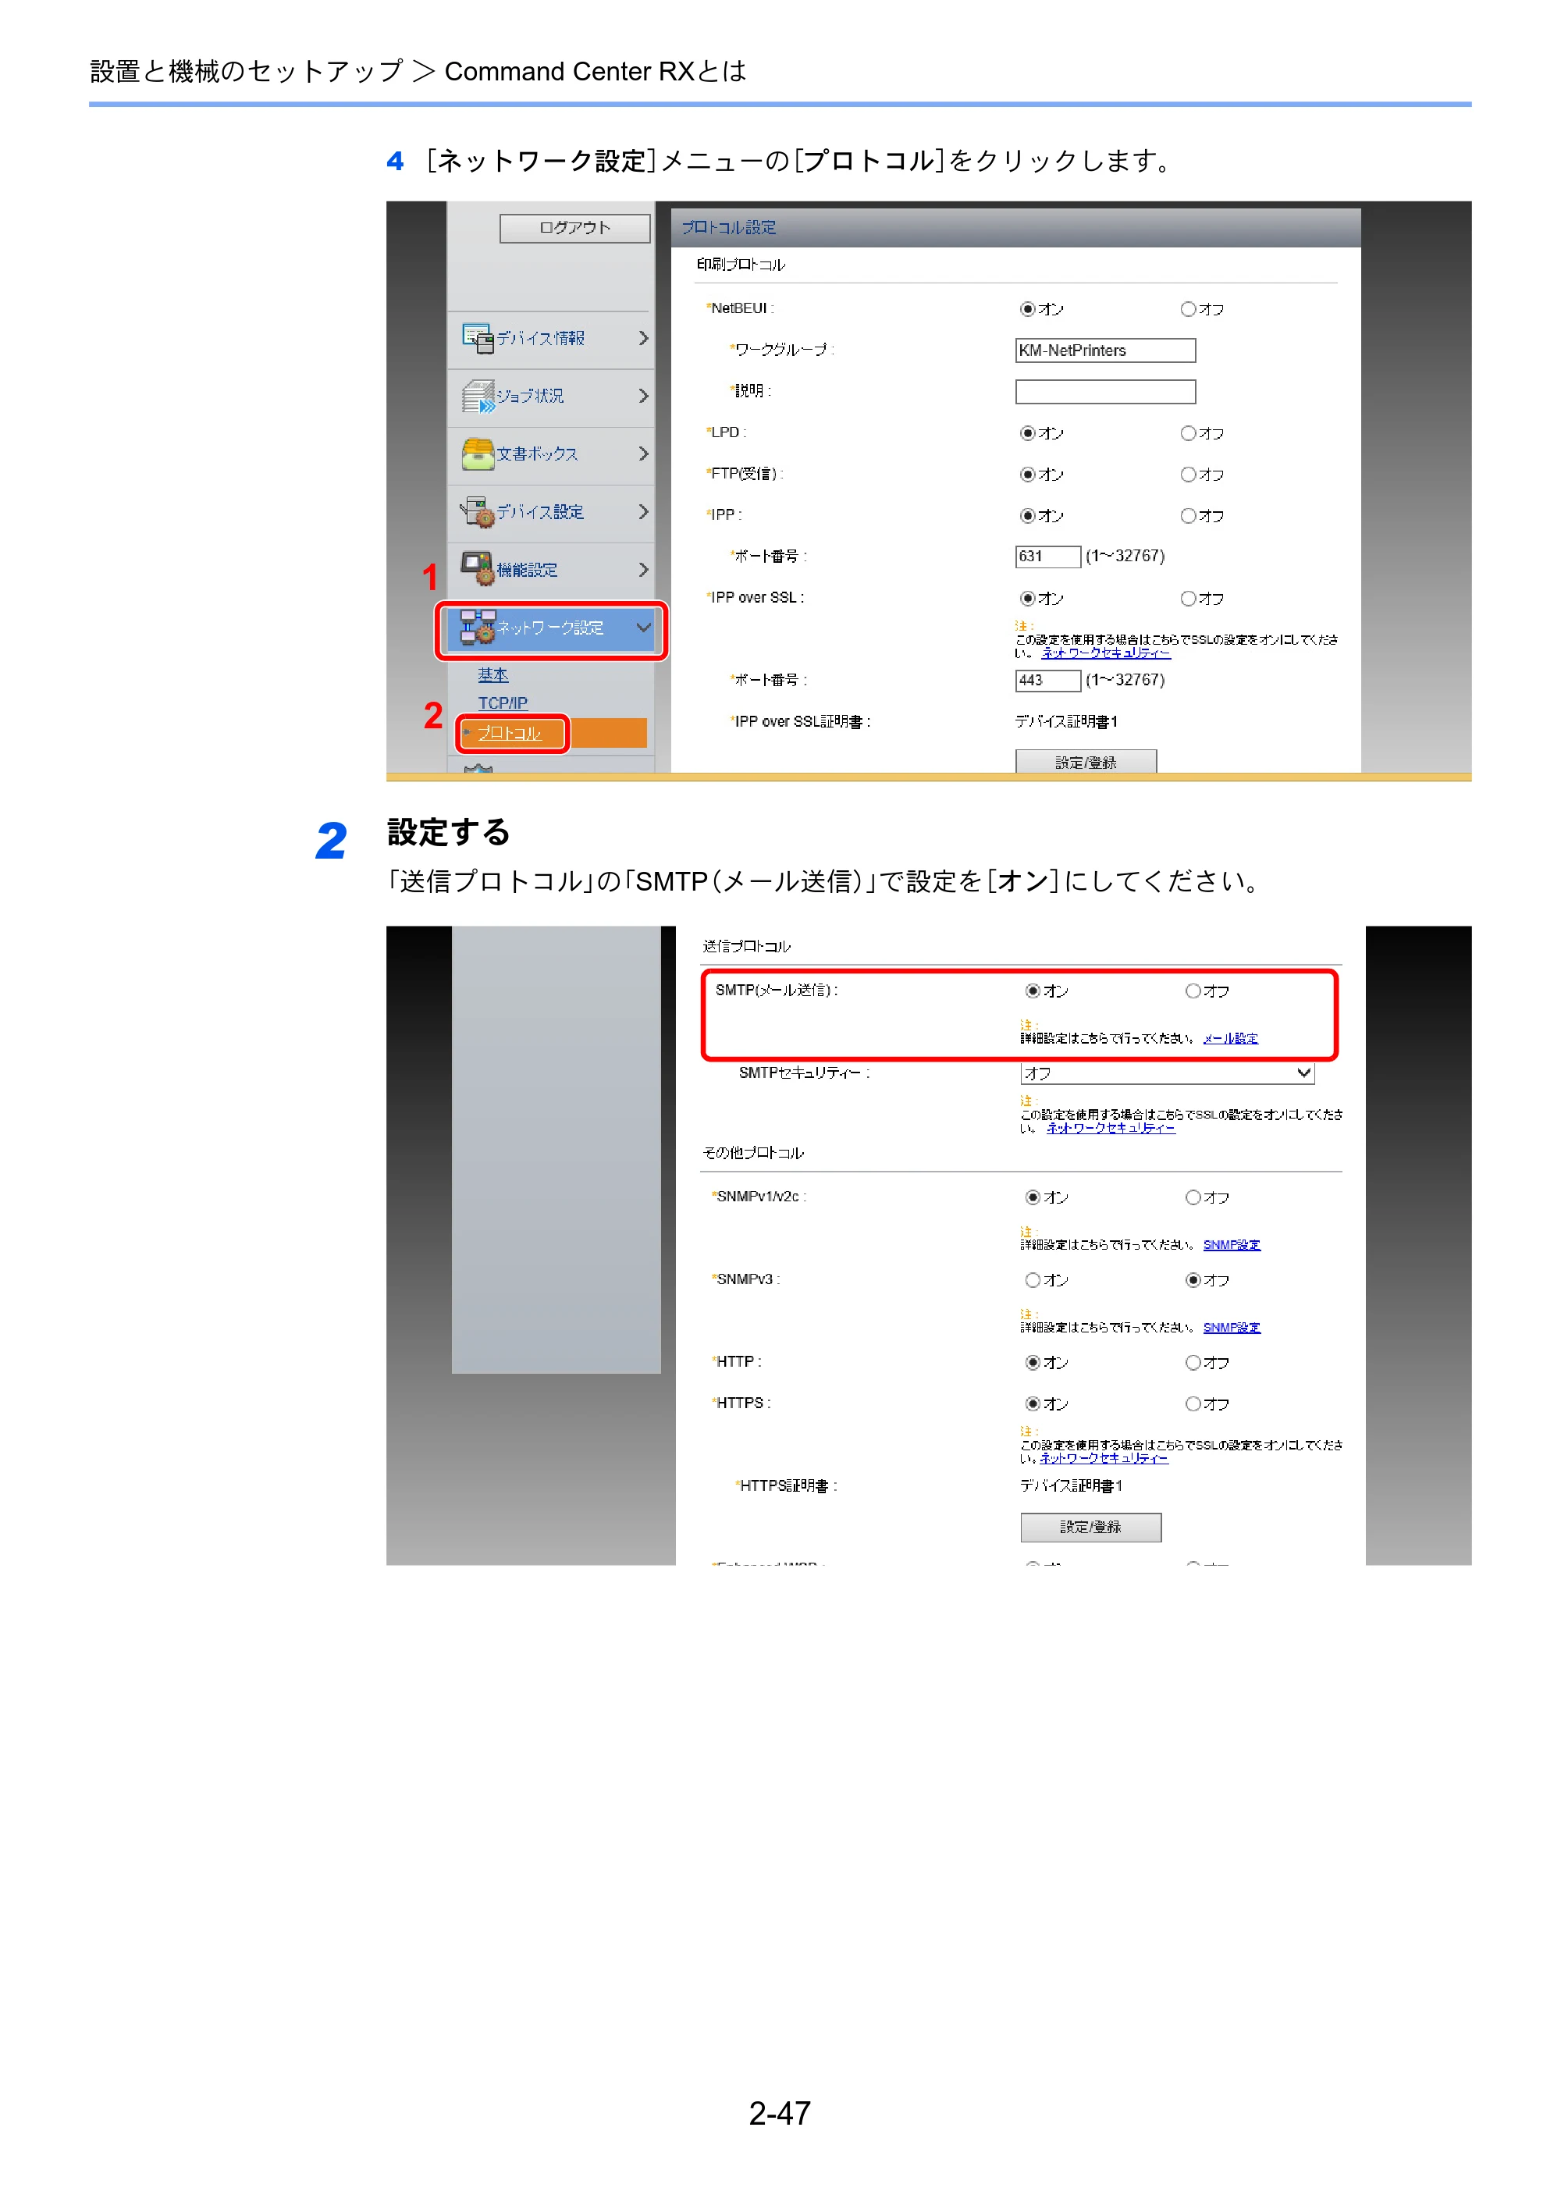The height and width of the screenshot is (2209, 1561).
Task: Open the 基本 submenu link
Action: click(492, 674)
